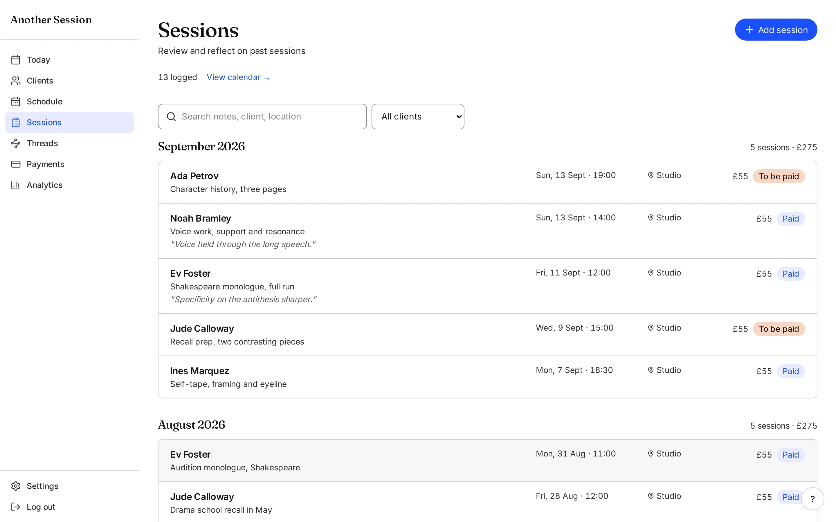The image size is (836, 522).
Task: Click the Schedule calendar grid icon
Action: pos(16,101)
